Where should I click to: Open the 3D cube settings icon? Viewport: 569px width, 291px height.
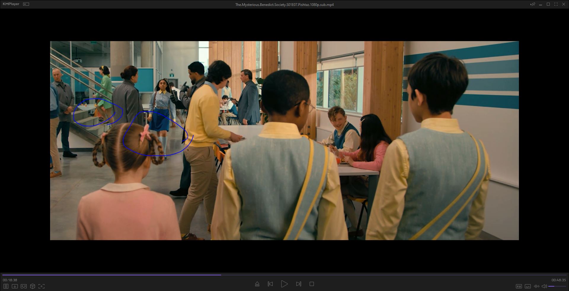[x=33, y=286]
